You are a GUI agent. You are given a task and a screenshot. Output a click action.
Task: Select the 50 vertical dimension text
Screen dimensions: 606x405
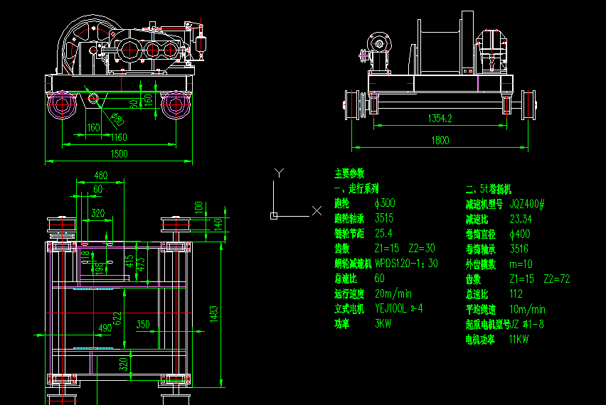point(133,104)
